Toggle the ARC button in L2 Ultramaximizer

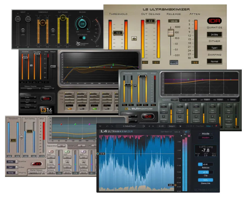[x=174, y=62]
